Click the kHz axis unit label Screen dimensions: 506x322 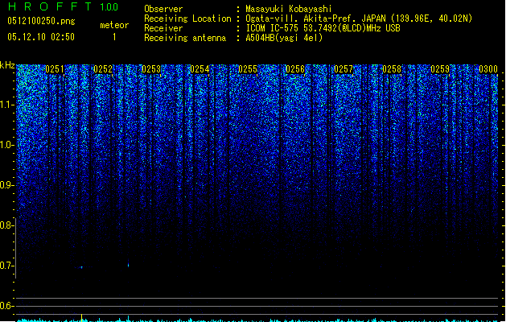point(7,65)
